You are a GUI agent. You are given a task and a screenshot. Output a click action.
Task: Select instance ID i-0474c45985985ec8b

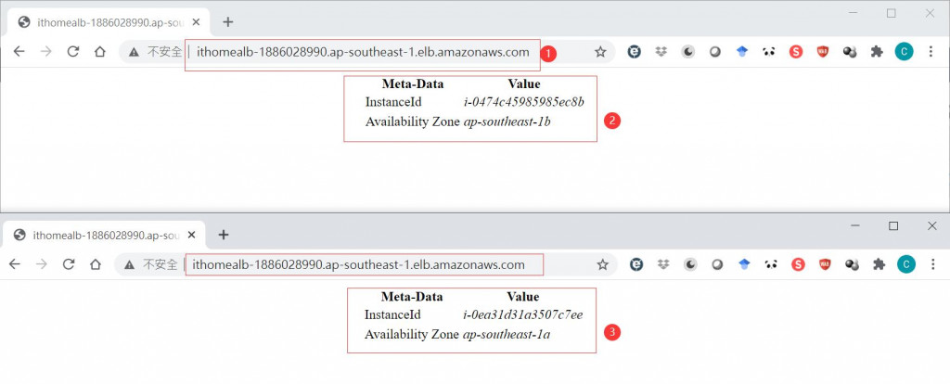point(524,102)
